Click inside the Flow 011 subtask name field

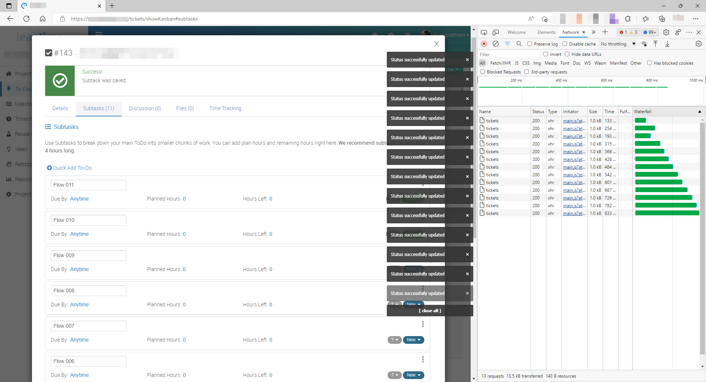pos(88,185)
